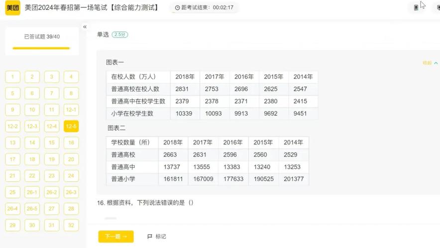
Task: Click the Meituan logo icon
Action: (12, 7)
